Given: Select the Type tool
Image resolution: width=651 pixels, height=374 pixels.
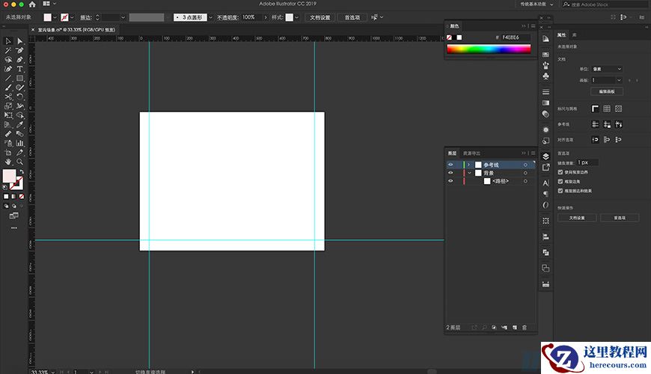Looking at the screenshot, I should (20, 69).
